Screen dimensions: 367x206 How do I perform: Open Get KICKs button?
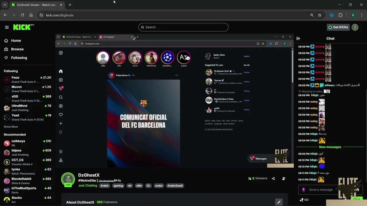tap(338, 27)
